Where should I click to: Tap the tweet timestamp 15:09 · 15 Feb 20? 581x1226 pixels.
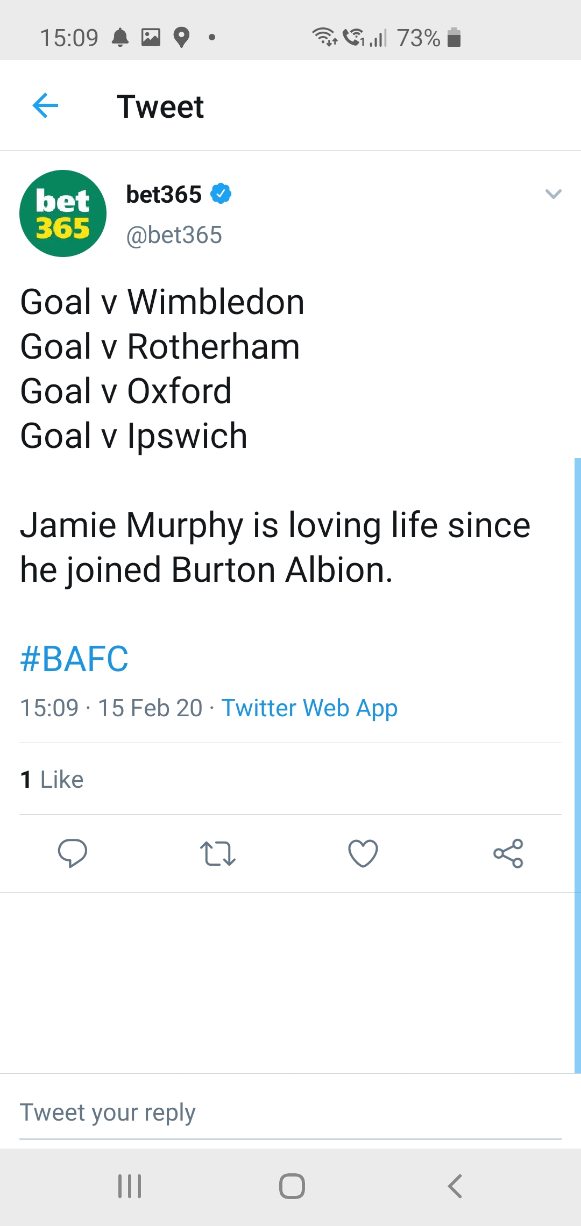pos(111,708)
